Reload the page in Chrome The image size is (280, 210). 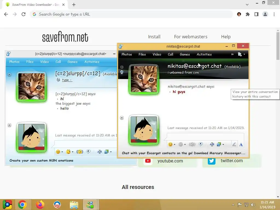coord(24,14)
